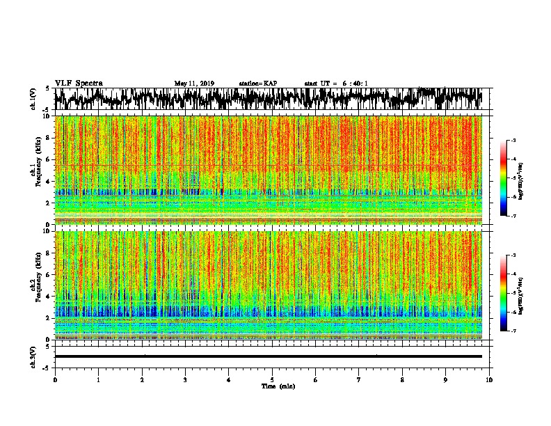Click the ch.2 color scale log(PSD) unit label
The height and width of the screenshot is (426, 551).
click(521, 296)
